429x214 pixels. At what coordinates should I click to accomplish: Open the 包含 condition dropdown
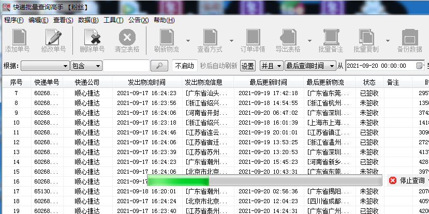pyautogui.click(x=86, y=66)
